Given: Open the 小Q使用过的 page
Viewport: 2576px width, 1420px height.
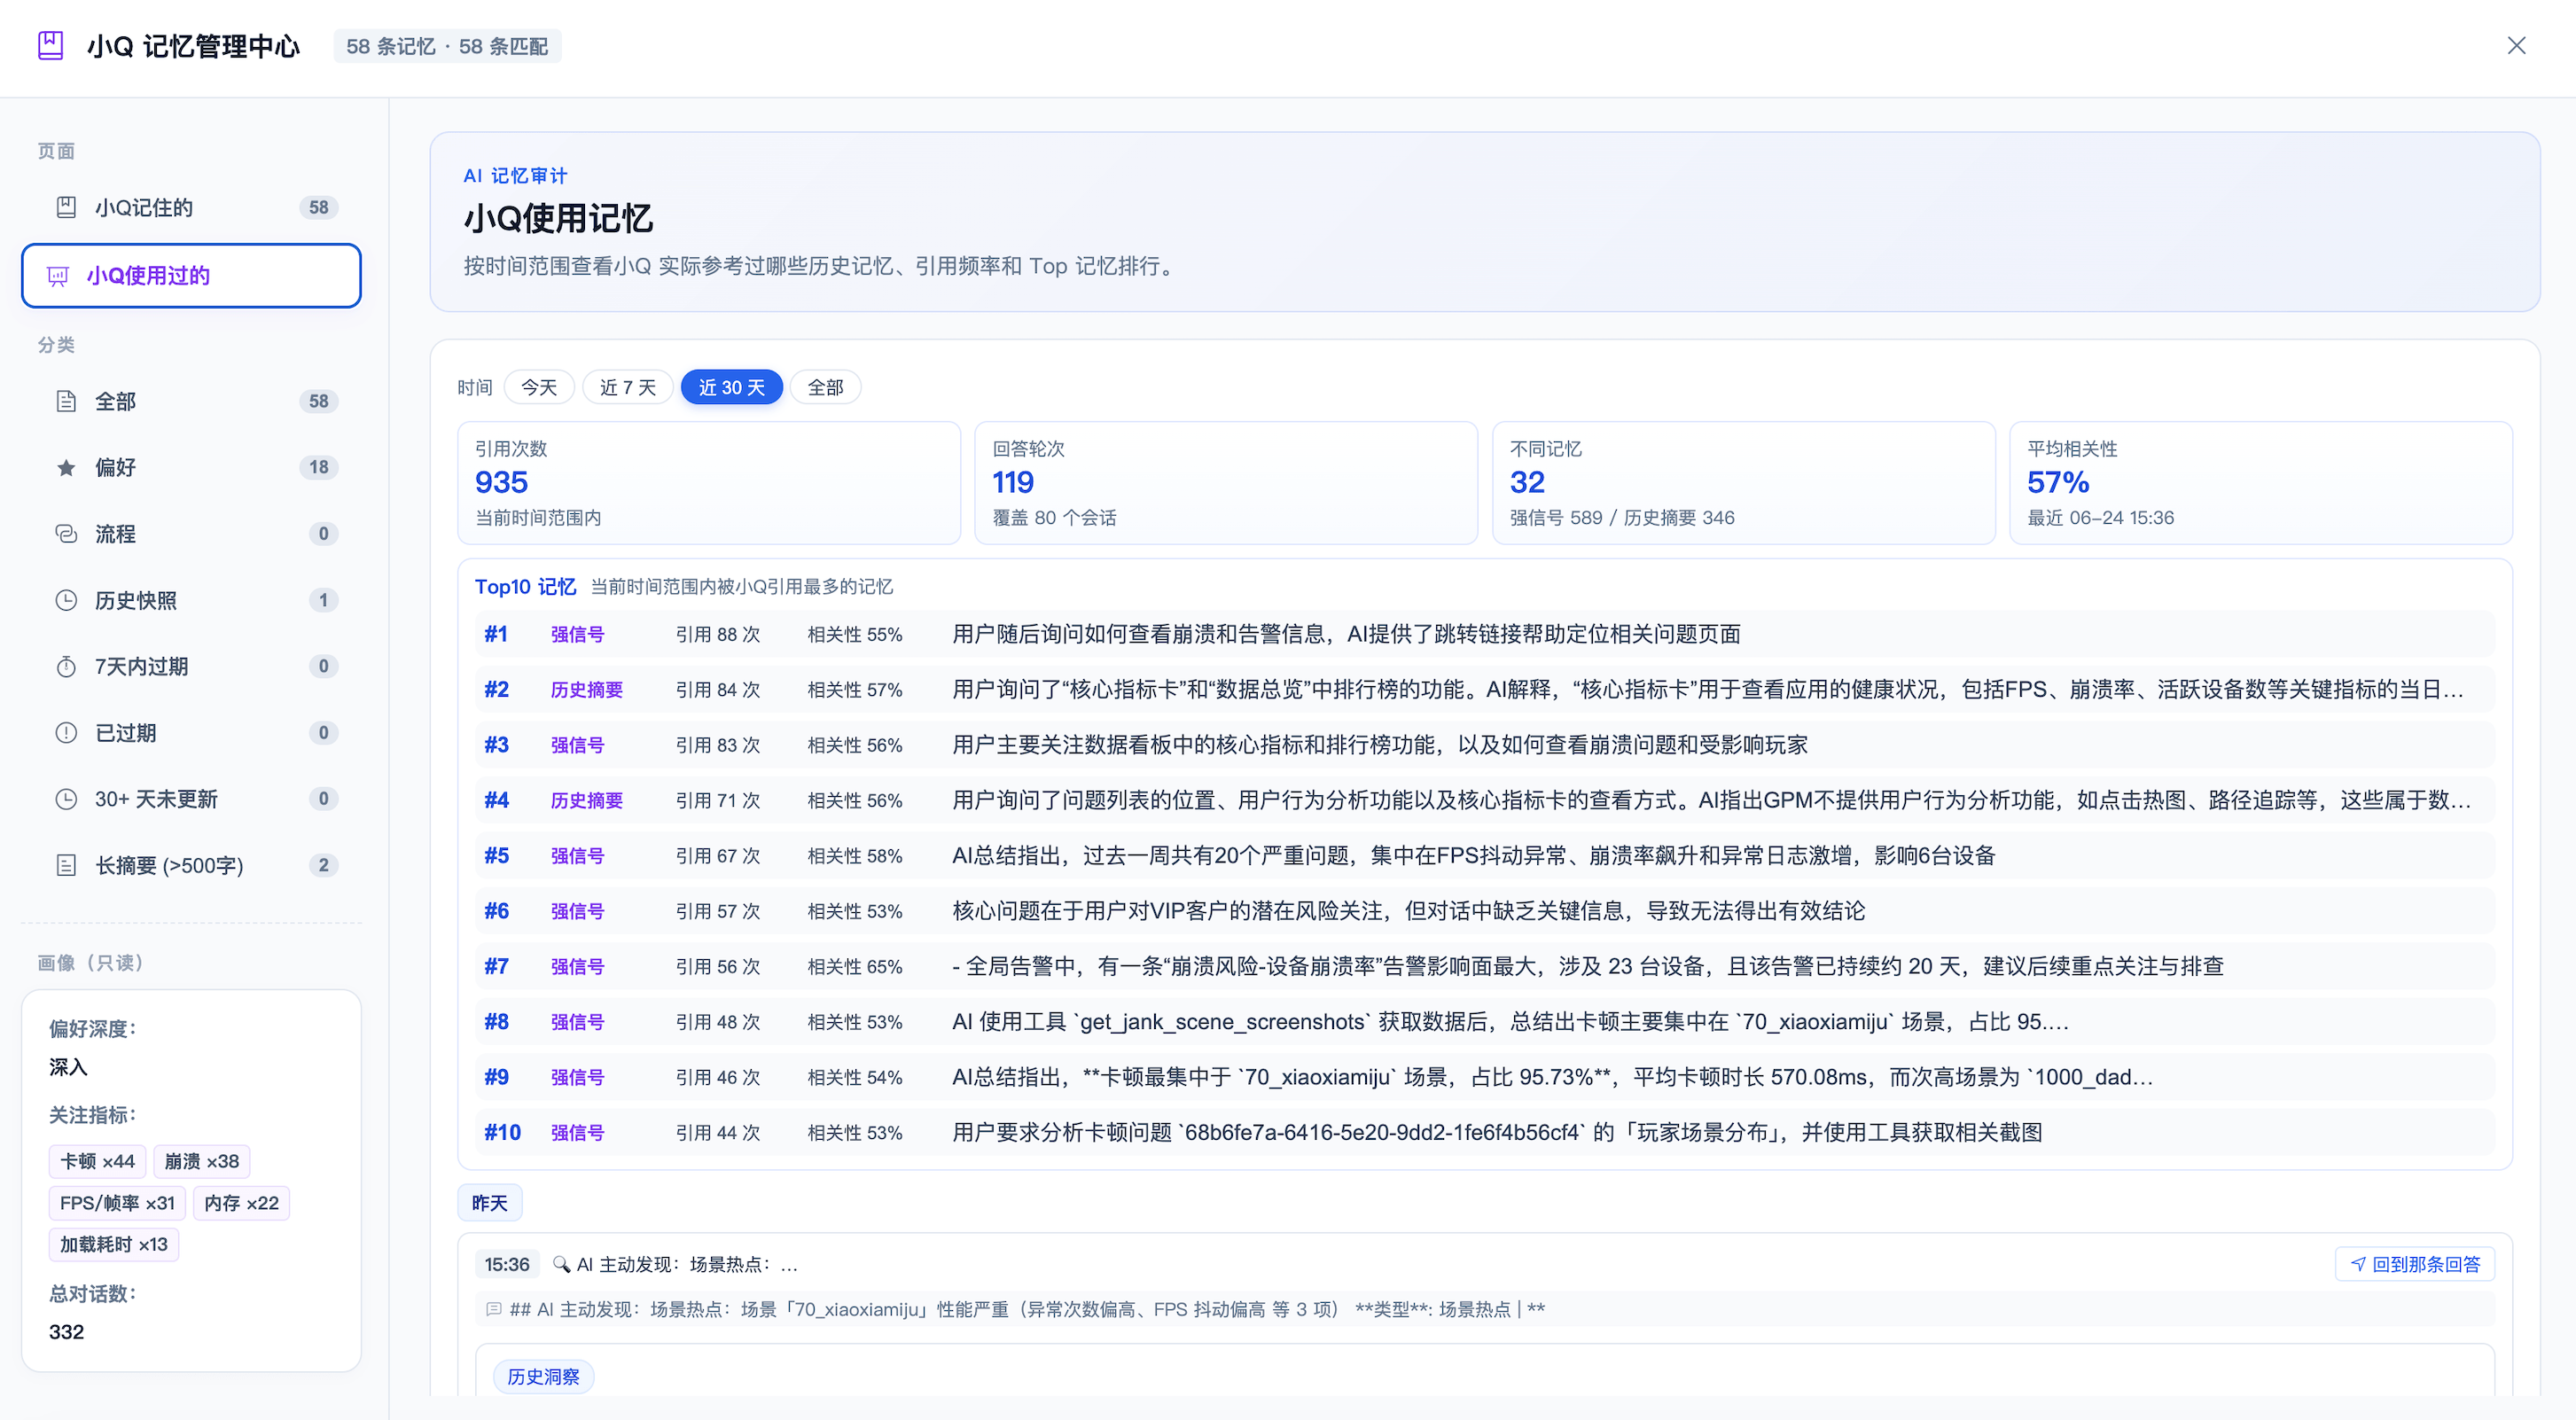Looking at the screenshot, I should point(191,276).
